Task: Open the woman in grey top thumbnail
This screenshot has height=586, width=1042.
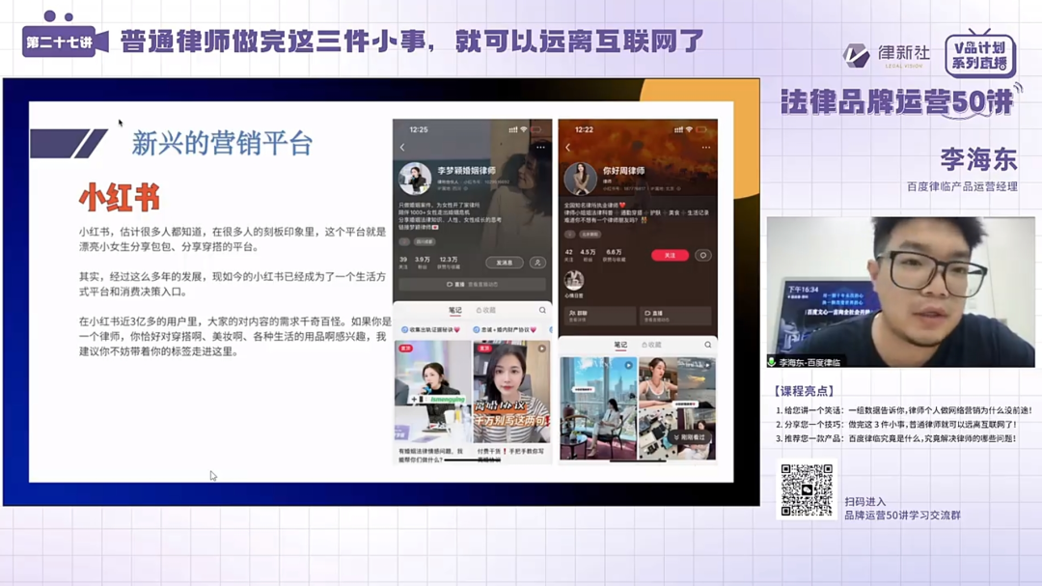Action: [x=677, y=408]
